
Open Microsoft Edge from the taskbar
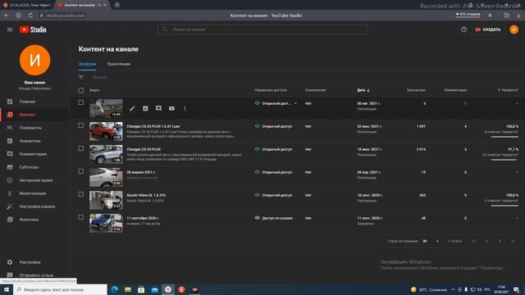tap(115, 289)
